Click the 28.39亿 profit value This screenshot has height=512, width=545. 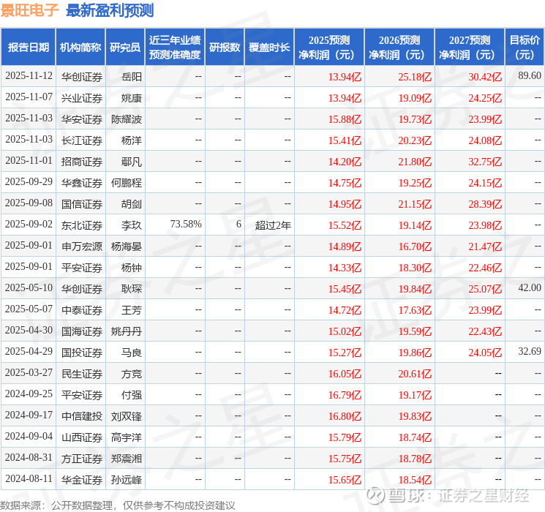point(485,204)
